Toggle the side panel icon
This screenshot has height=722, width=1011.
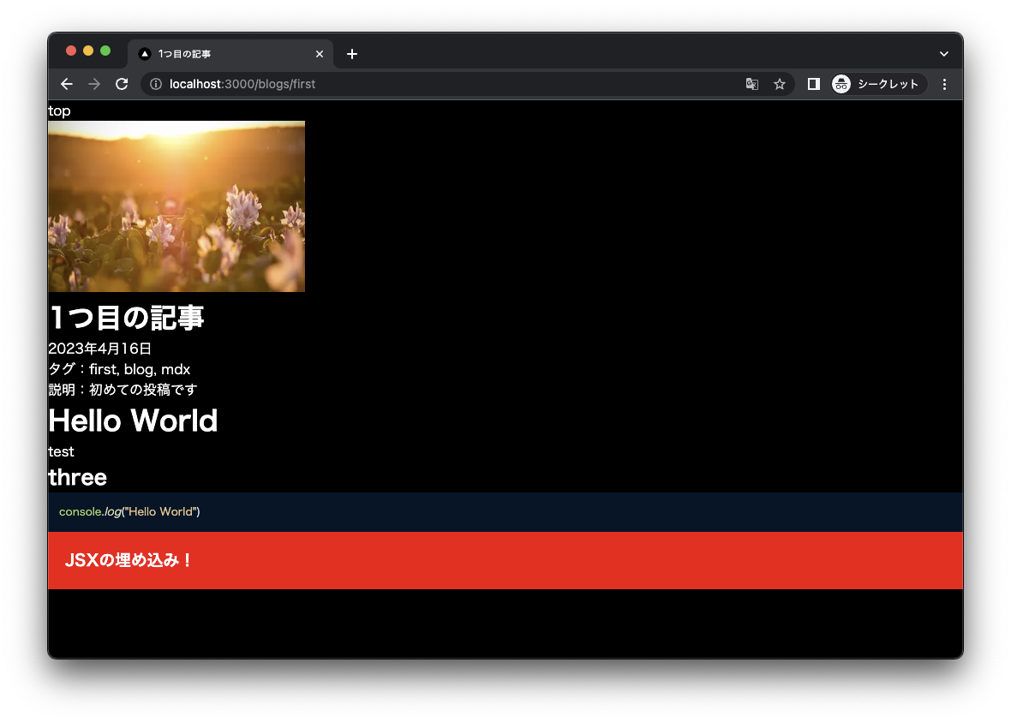click(814, 84)
